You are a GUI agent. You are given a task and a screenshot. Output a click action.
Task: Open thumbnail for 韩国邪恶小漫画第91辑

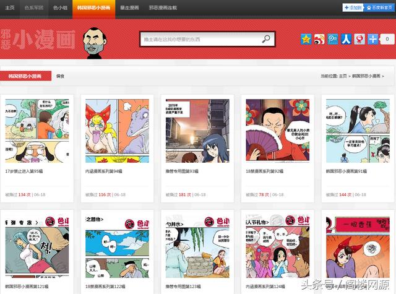(358, 131)
